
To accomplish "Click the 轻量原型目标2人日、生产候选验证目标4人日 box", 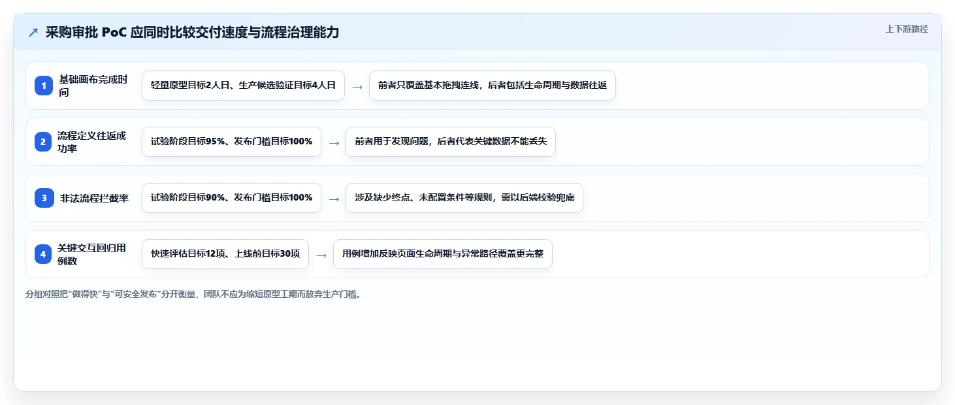I will (243, 86).
